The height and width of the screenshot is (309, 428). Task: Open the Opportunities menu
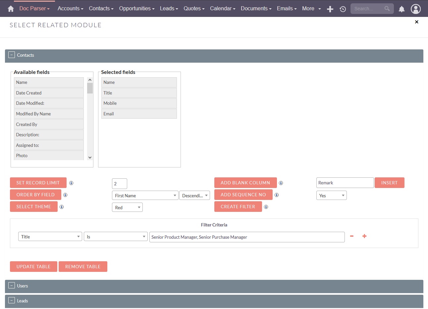[x=136, y=9]
